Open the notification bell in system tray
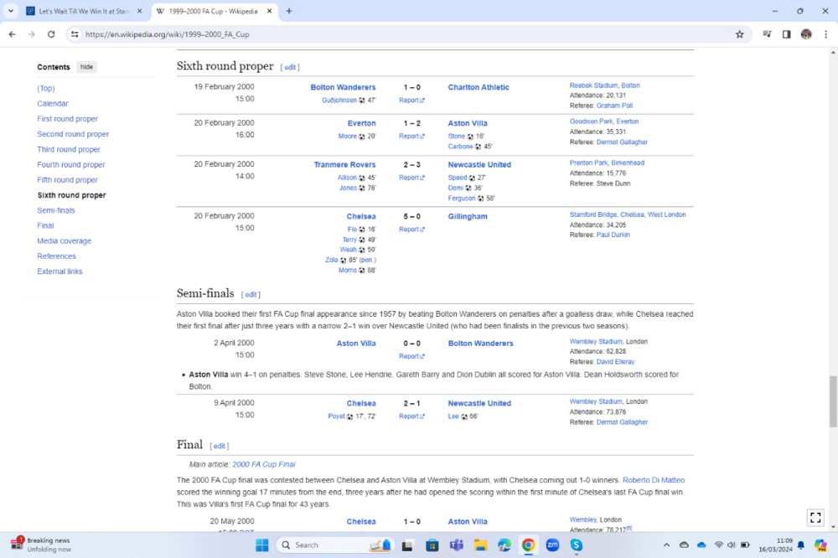Image resolution: width=838 pixels, height=558 pixels. pyautogui.click(x=800, y=545)
